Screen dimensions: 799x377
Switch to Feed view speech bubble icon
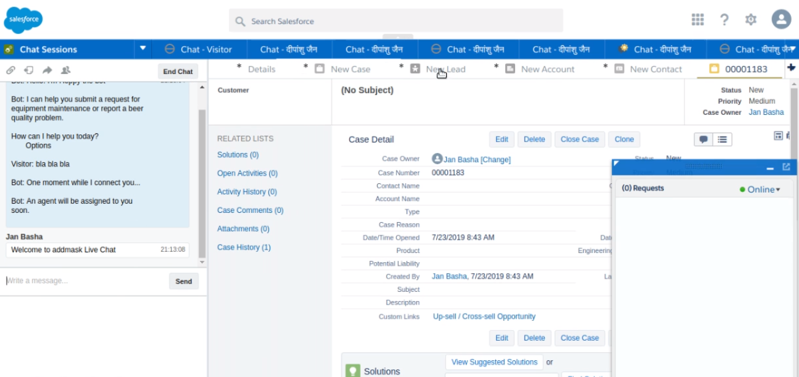coord(703,139)
